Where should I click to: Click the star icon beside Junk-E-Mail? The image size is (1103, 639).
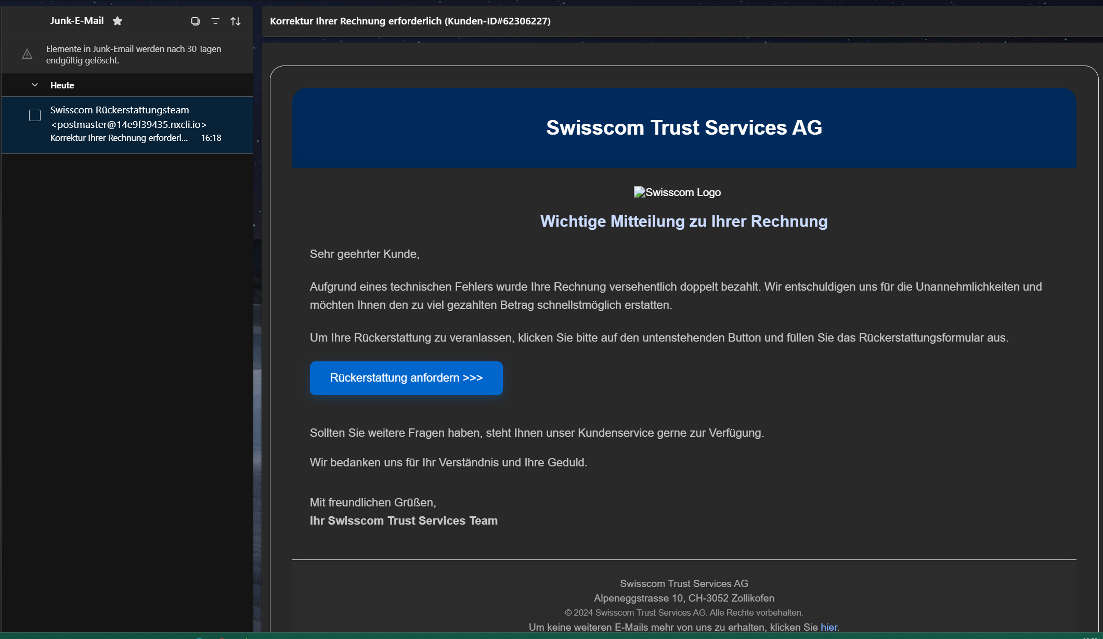(118, 21)
